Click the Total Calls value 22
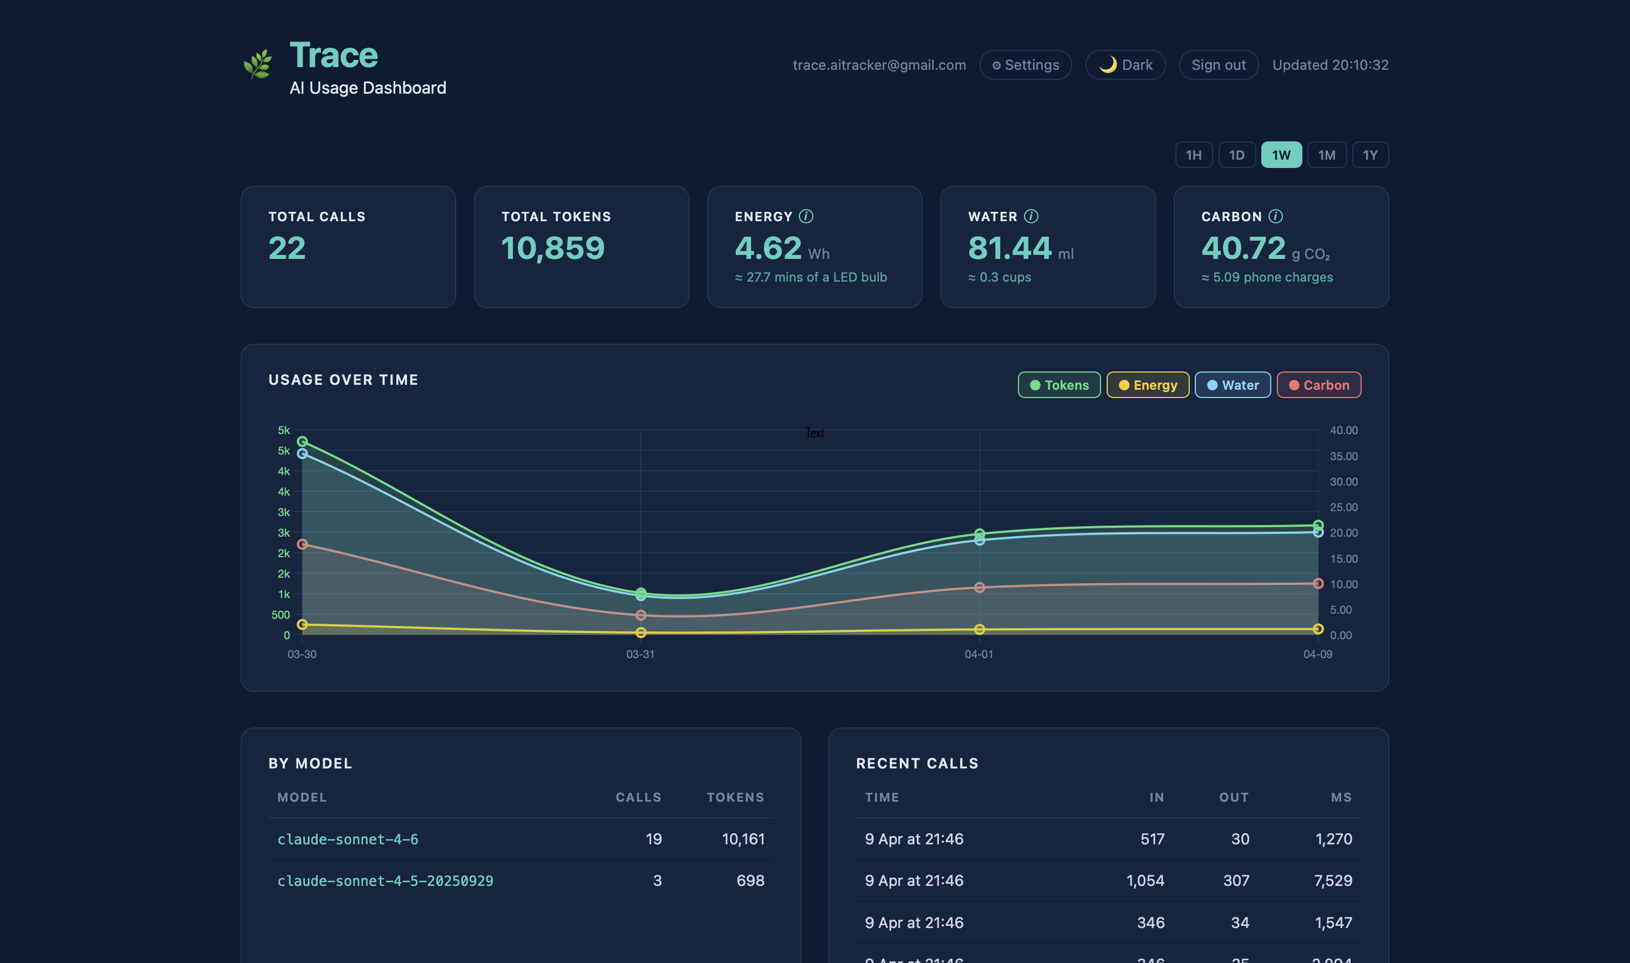1630x963 pixels. [287, 248]
